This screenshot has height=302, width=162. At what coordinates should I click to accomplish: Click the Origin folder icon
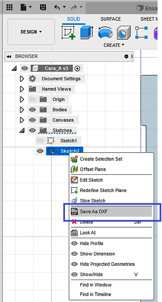point(43,99)
